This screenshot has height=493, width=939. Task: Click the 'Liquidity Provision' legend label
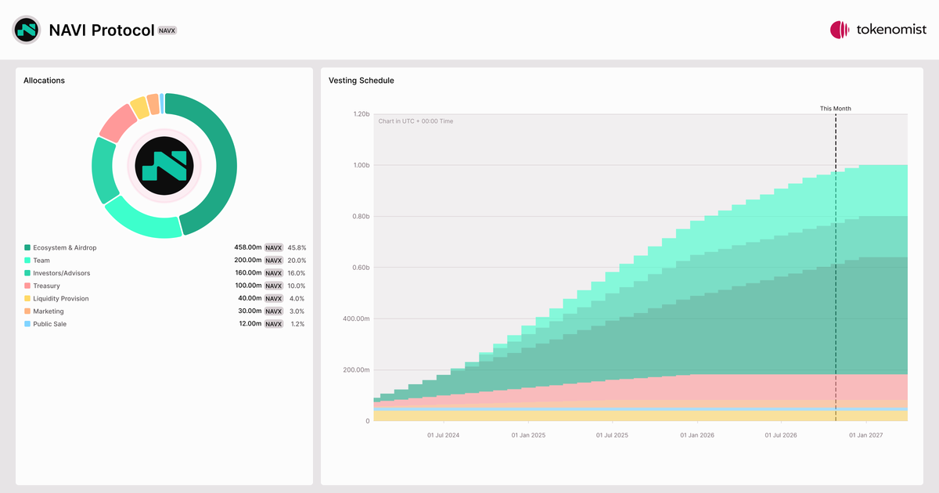click(x=61, y=298)
